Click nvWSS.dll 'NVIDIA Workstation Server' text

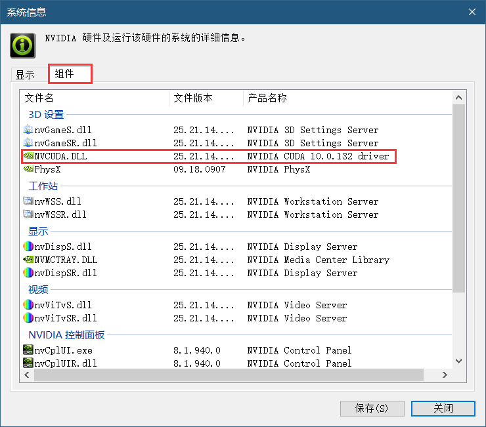313,201
